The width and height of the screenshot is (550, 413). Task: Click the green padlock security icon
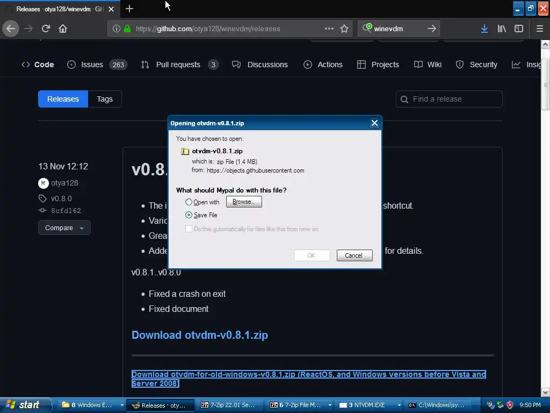coord(127,29)
